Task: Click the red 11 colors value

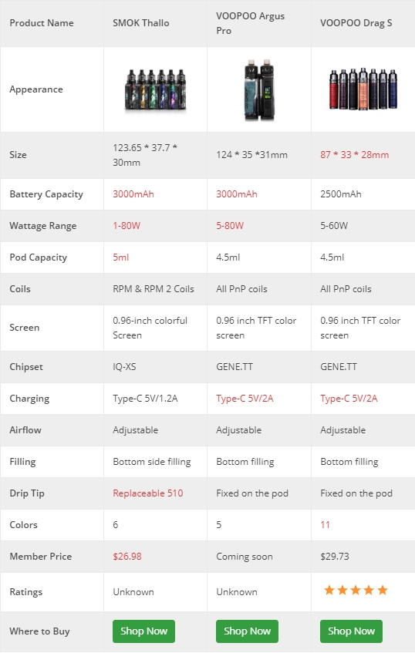Action: tap(325, 525)
